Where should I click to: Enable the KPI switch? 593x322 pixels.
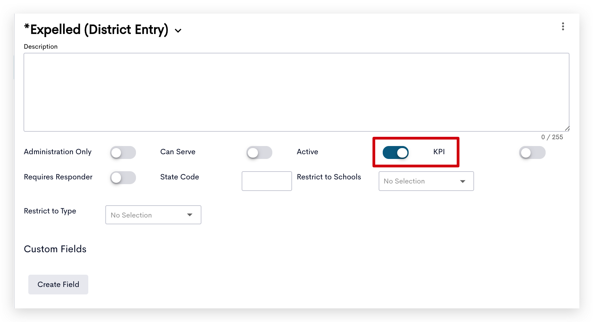532,152
